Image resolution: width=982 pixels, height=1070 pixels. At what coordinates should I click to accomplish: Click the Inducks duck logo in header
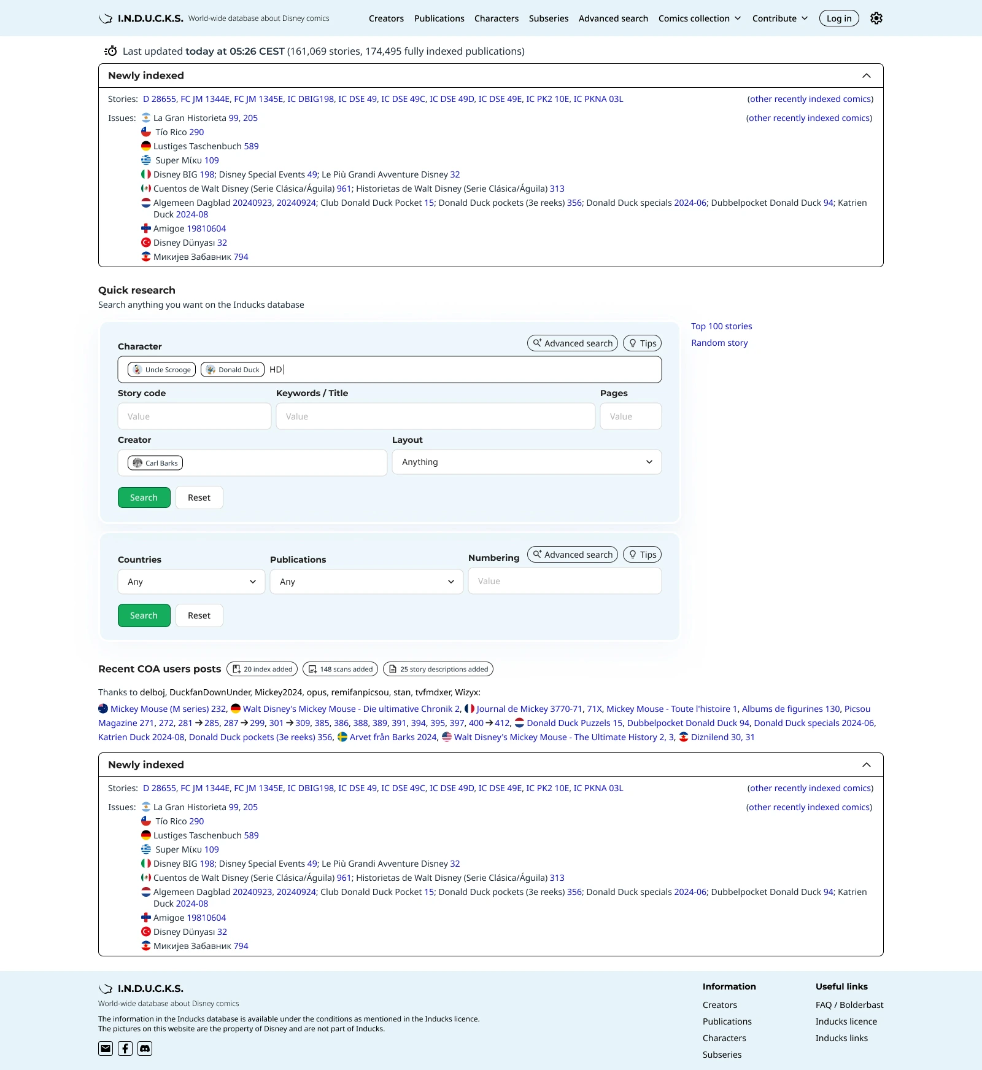(106, 18)
